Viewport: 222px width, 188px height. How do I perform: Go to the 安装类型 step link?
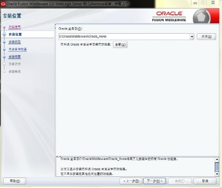14,42
